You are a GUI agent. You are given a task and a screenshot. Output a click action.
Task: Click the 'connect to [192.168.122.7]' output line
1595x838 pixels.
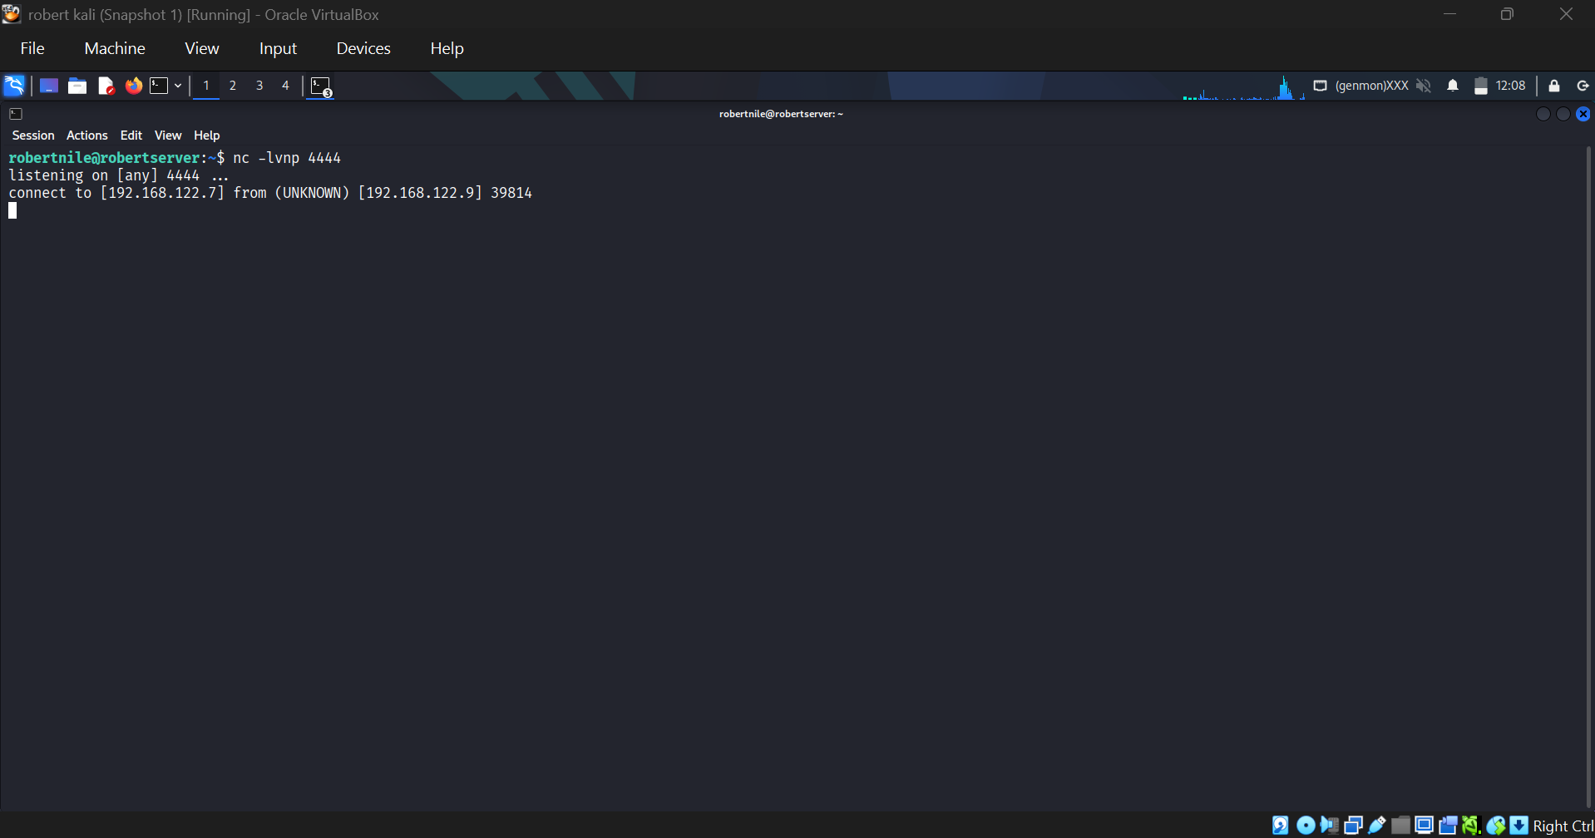coord(270,193)
